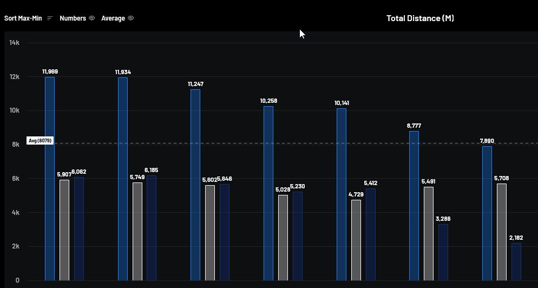Click the 0 y-axis label
Screen dimensions: 538x288
[17, 280]
